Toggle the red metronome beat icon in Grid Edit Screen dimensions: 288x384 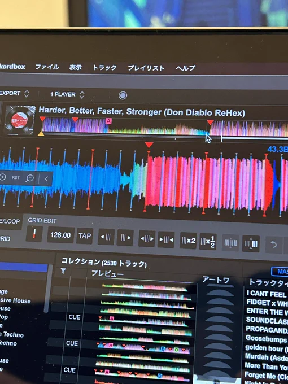34,234
